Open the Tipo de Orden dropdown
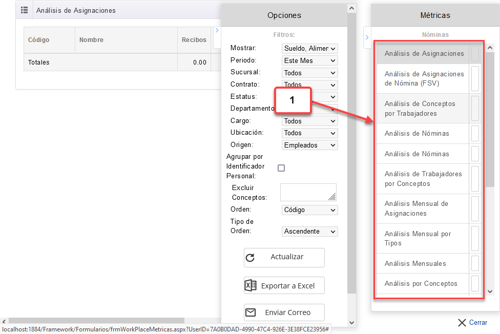The image size is (500, 334). [x=309, y=232]
